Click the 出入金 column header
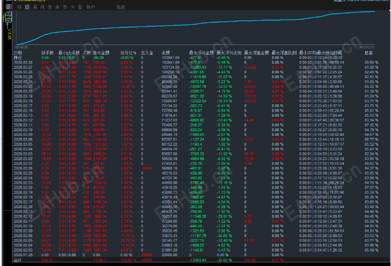 tap(147, 53)
